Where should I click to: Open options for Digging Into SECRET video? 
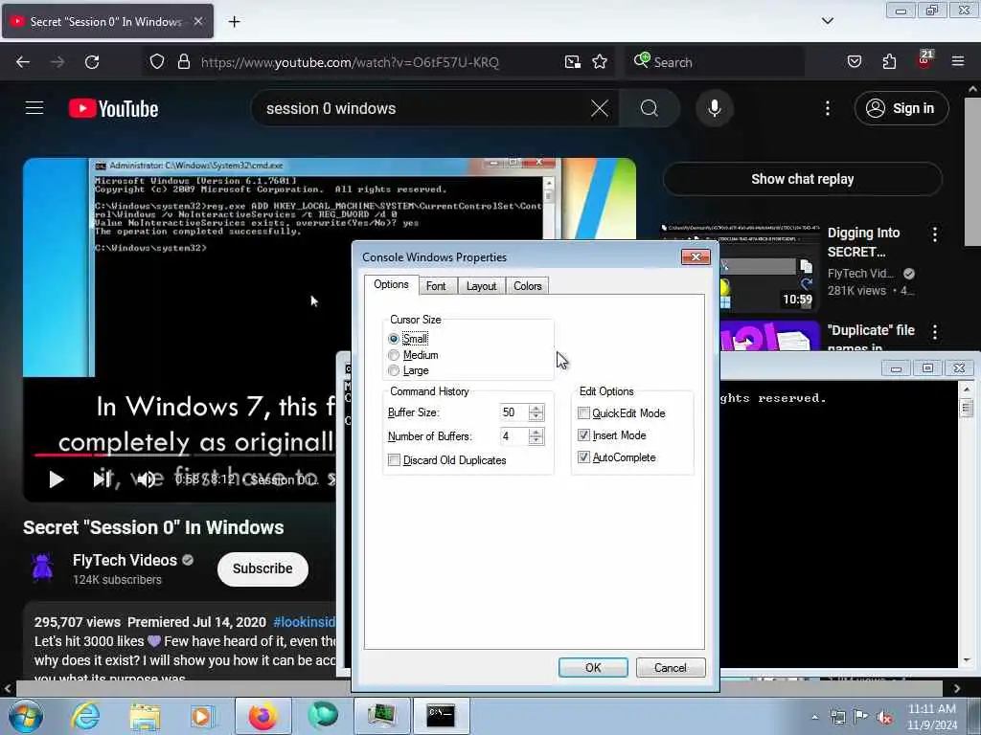pos(935,235)
